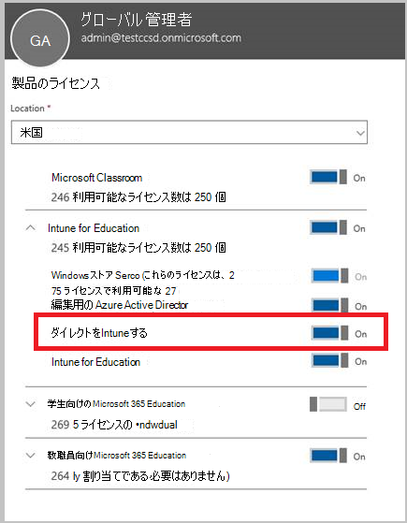Click the GA avatar circle
The image size is (407, 523).
pyautogui.click(x=40, y=38)
